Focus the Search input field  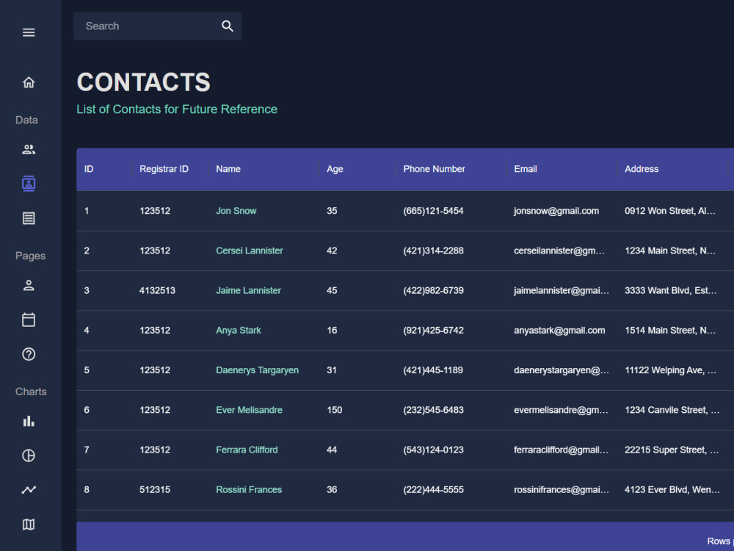[148, 26]
